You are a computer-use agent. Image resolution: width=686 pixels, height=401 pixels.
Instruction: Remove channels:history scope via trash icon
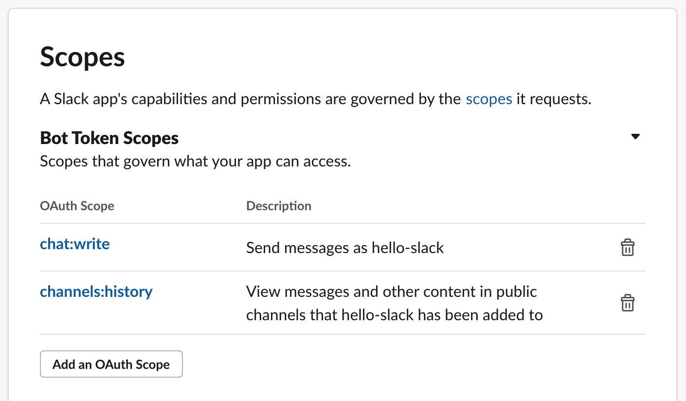click(x=628, y=303)
